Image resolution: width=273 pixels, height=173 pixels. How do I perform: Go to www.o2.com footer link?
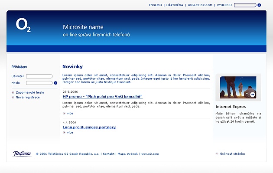[x=150, y=154]
